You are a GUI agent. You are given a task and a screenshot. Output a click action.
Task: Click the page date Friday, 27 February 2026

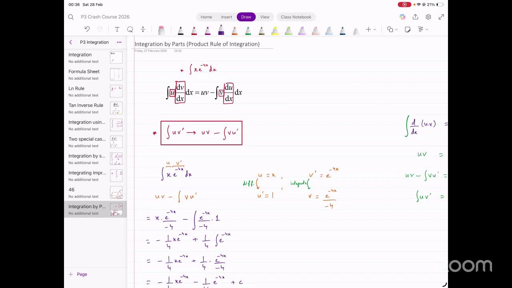151,51
